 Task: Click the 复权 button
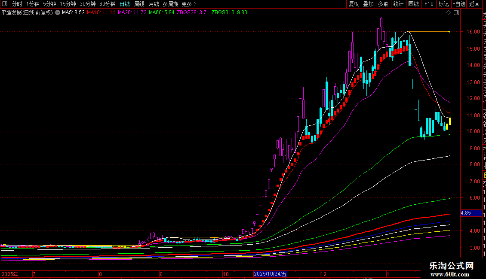(354, 4)
